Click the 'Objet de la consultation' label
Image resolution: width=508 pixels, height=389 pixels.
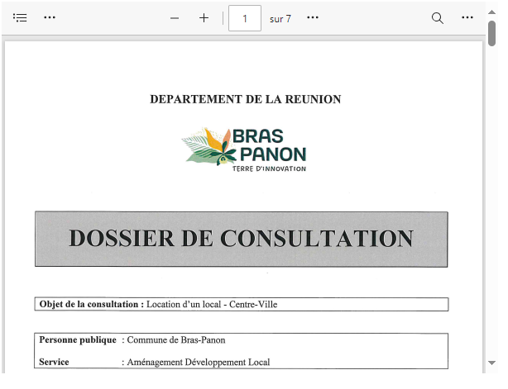(x=91, y=304)
